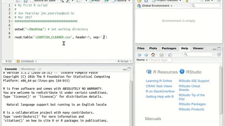Clear environment objects broom icon
The width and height of the screenshot is (225, 126).
coord(187,1)
